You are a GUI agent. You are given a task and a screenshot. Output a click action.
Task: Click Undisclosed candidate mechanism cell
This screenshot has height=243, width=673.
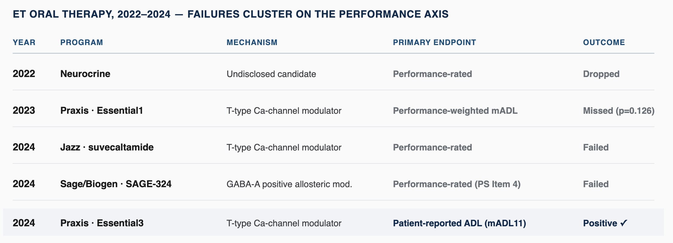(x=271, y=74)
